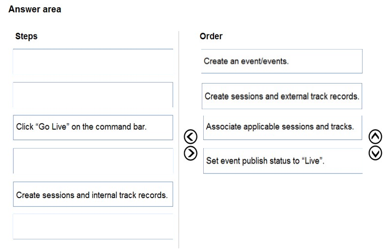Click the Order column heading
The image size is (385, 251).
coord(211,36)
